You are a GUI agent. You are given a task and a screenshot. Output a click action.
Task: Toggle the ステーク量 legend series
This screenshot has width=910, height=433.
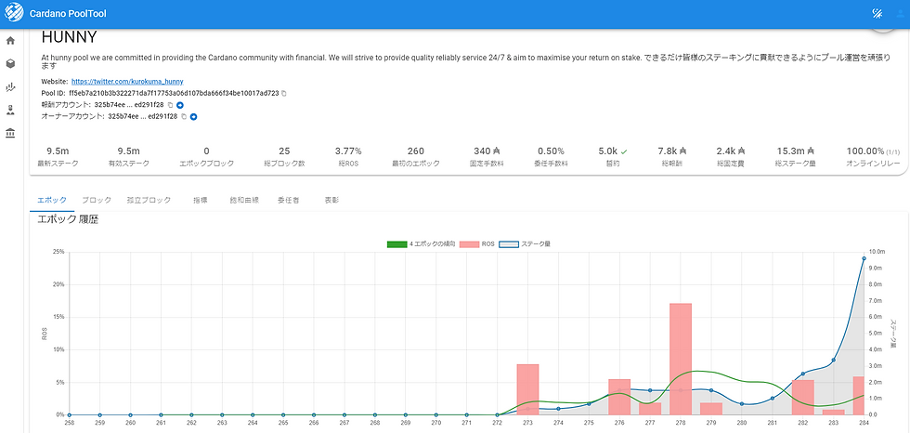coord(524,244)
